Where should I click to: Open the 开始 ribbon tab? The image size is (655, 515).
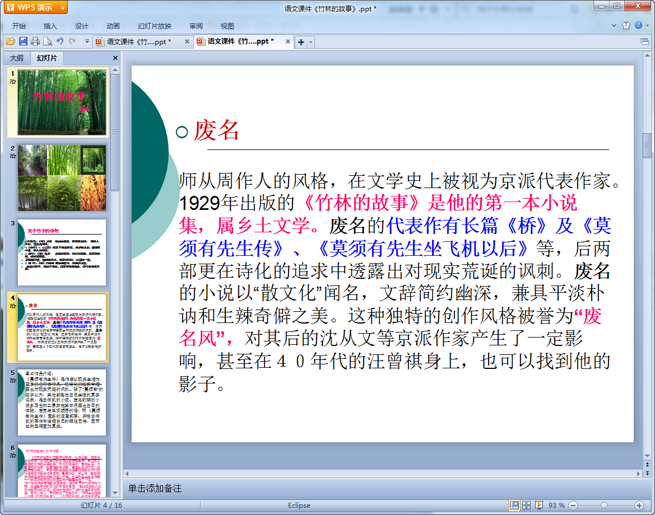(x=19, y=26)
